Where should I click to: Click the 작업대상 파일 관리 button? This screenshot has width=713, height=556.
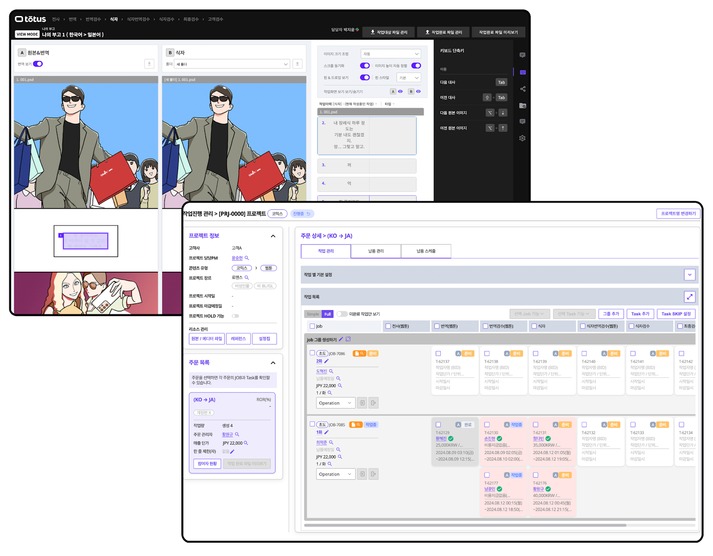click(x=389, y=32)
